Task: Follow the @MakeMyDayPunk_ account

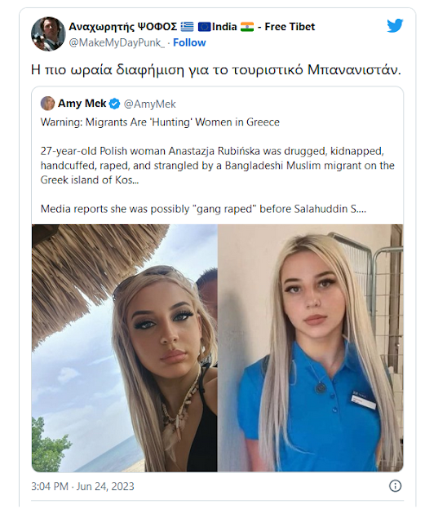Action: coord(189,42)
